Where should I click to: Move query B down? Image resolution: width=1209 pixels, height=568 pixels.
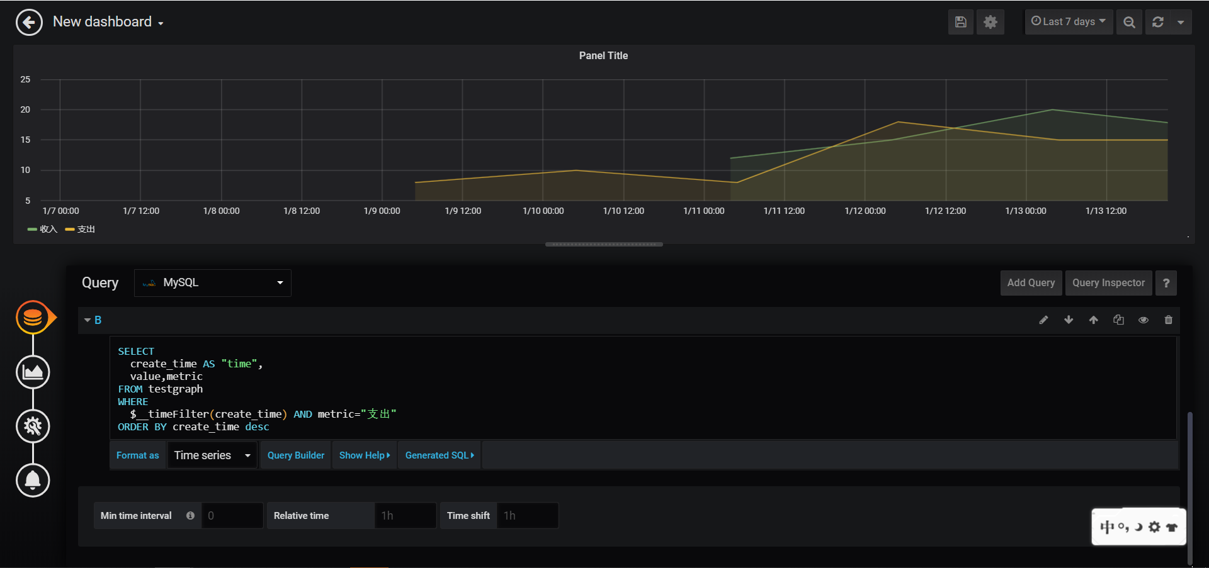point(1069,320)
